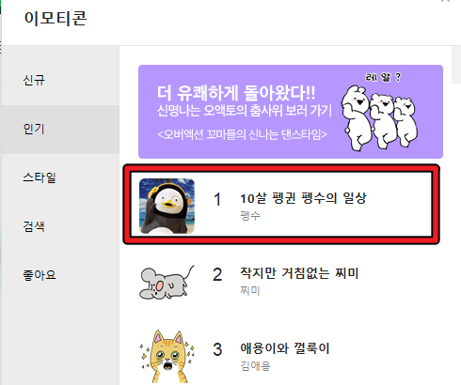Click the author name 찌미

click(250, 290)
